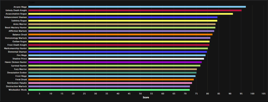
Task: Click the Unholy Death Knight score bar
Action: point(135,10)
